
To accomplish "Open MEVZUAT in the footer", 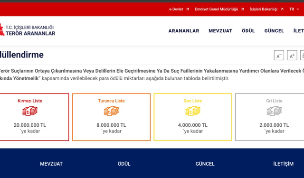I will [x=51, y=164].
